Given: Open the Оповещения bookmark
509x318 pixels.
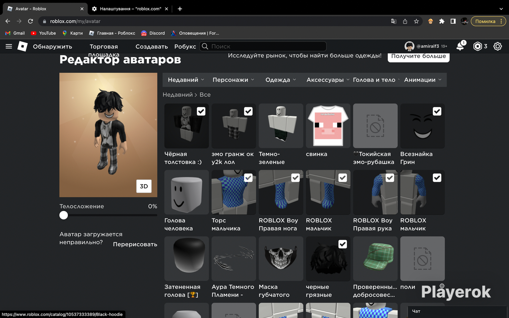Looking at the screenshot, I should [195, 33].
